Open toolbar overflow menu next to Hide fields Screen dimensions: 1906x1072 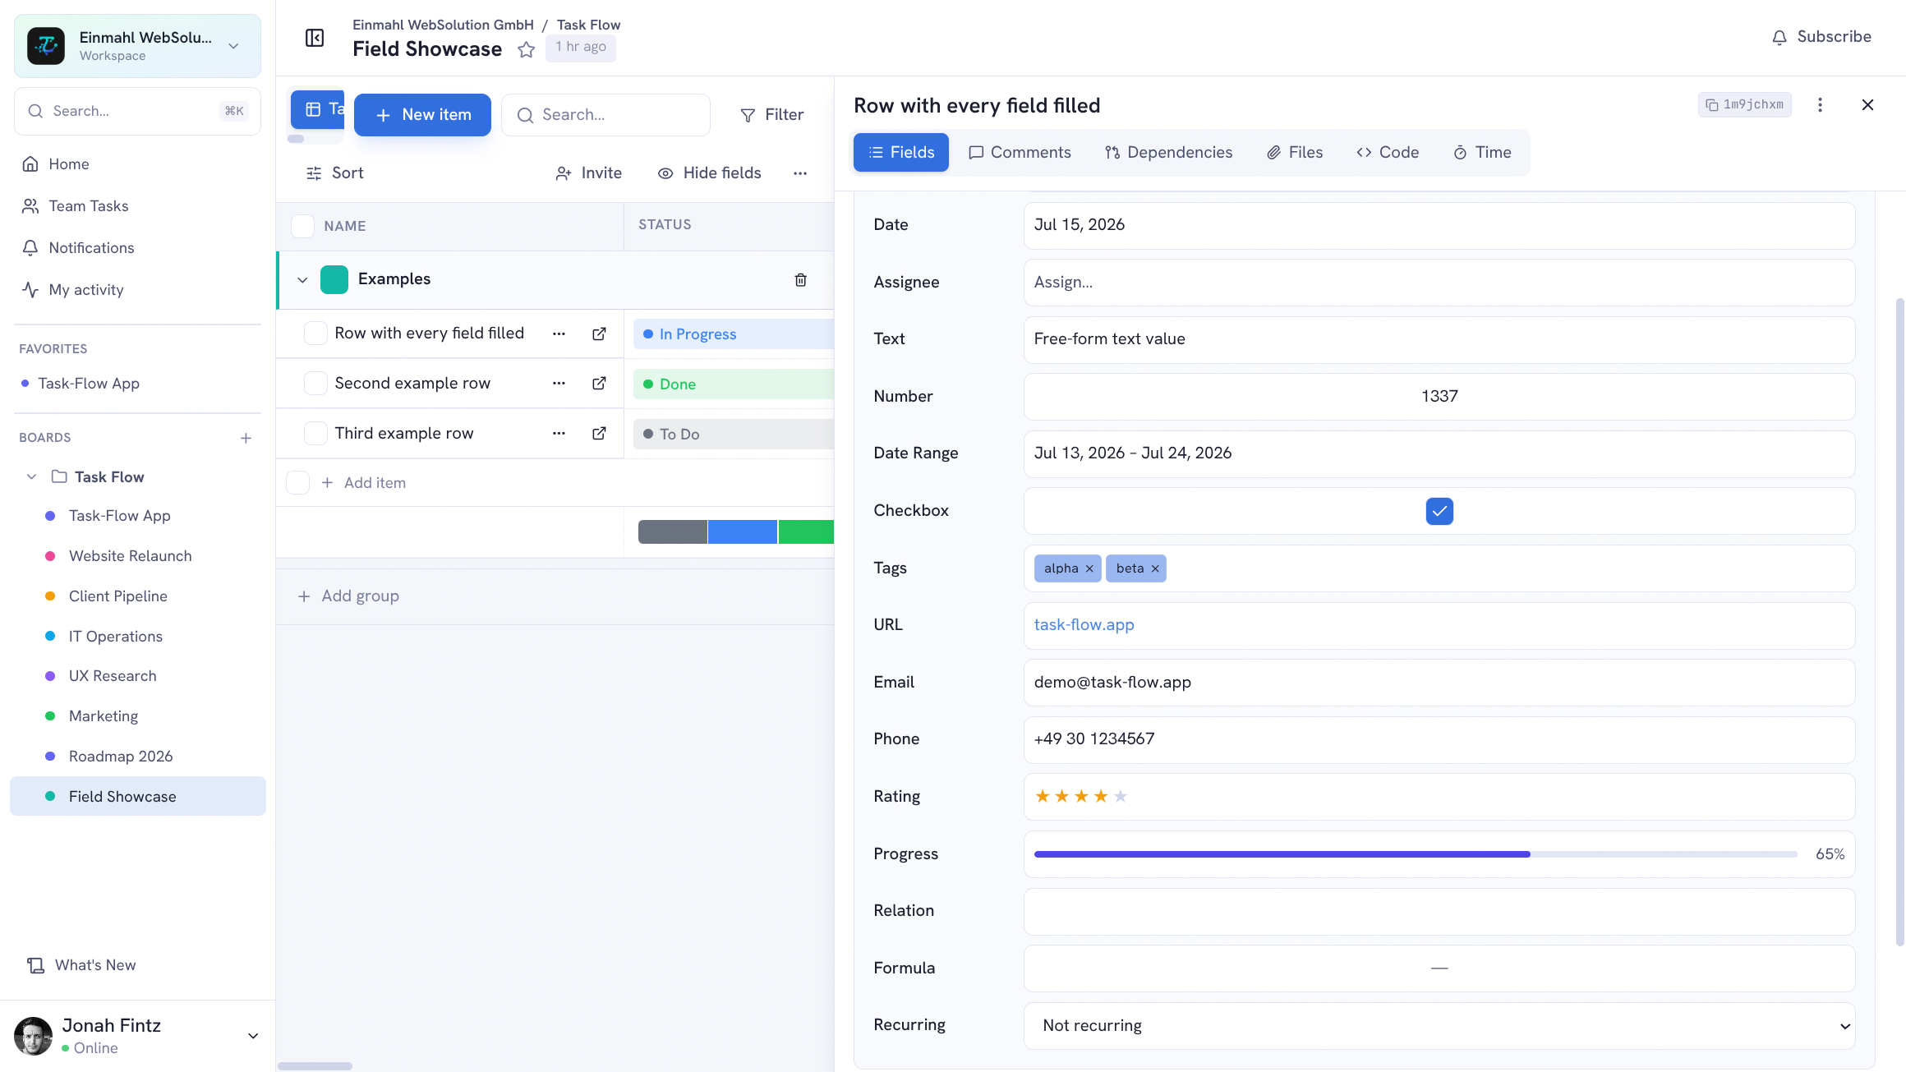coord(800,173)
